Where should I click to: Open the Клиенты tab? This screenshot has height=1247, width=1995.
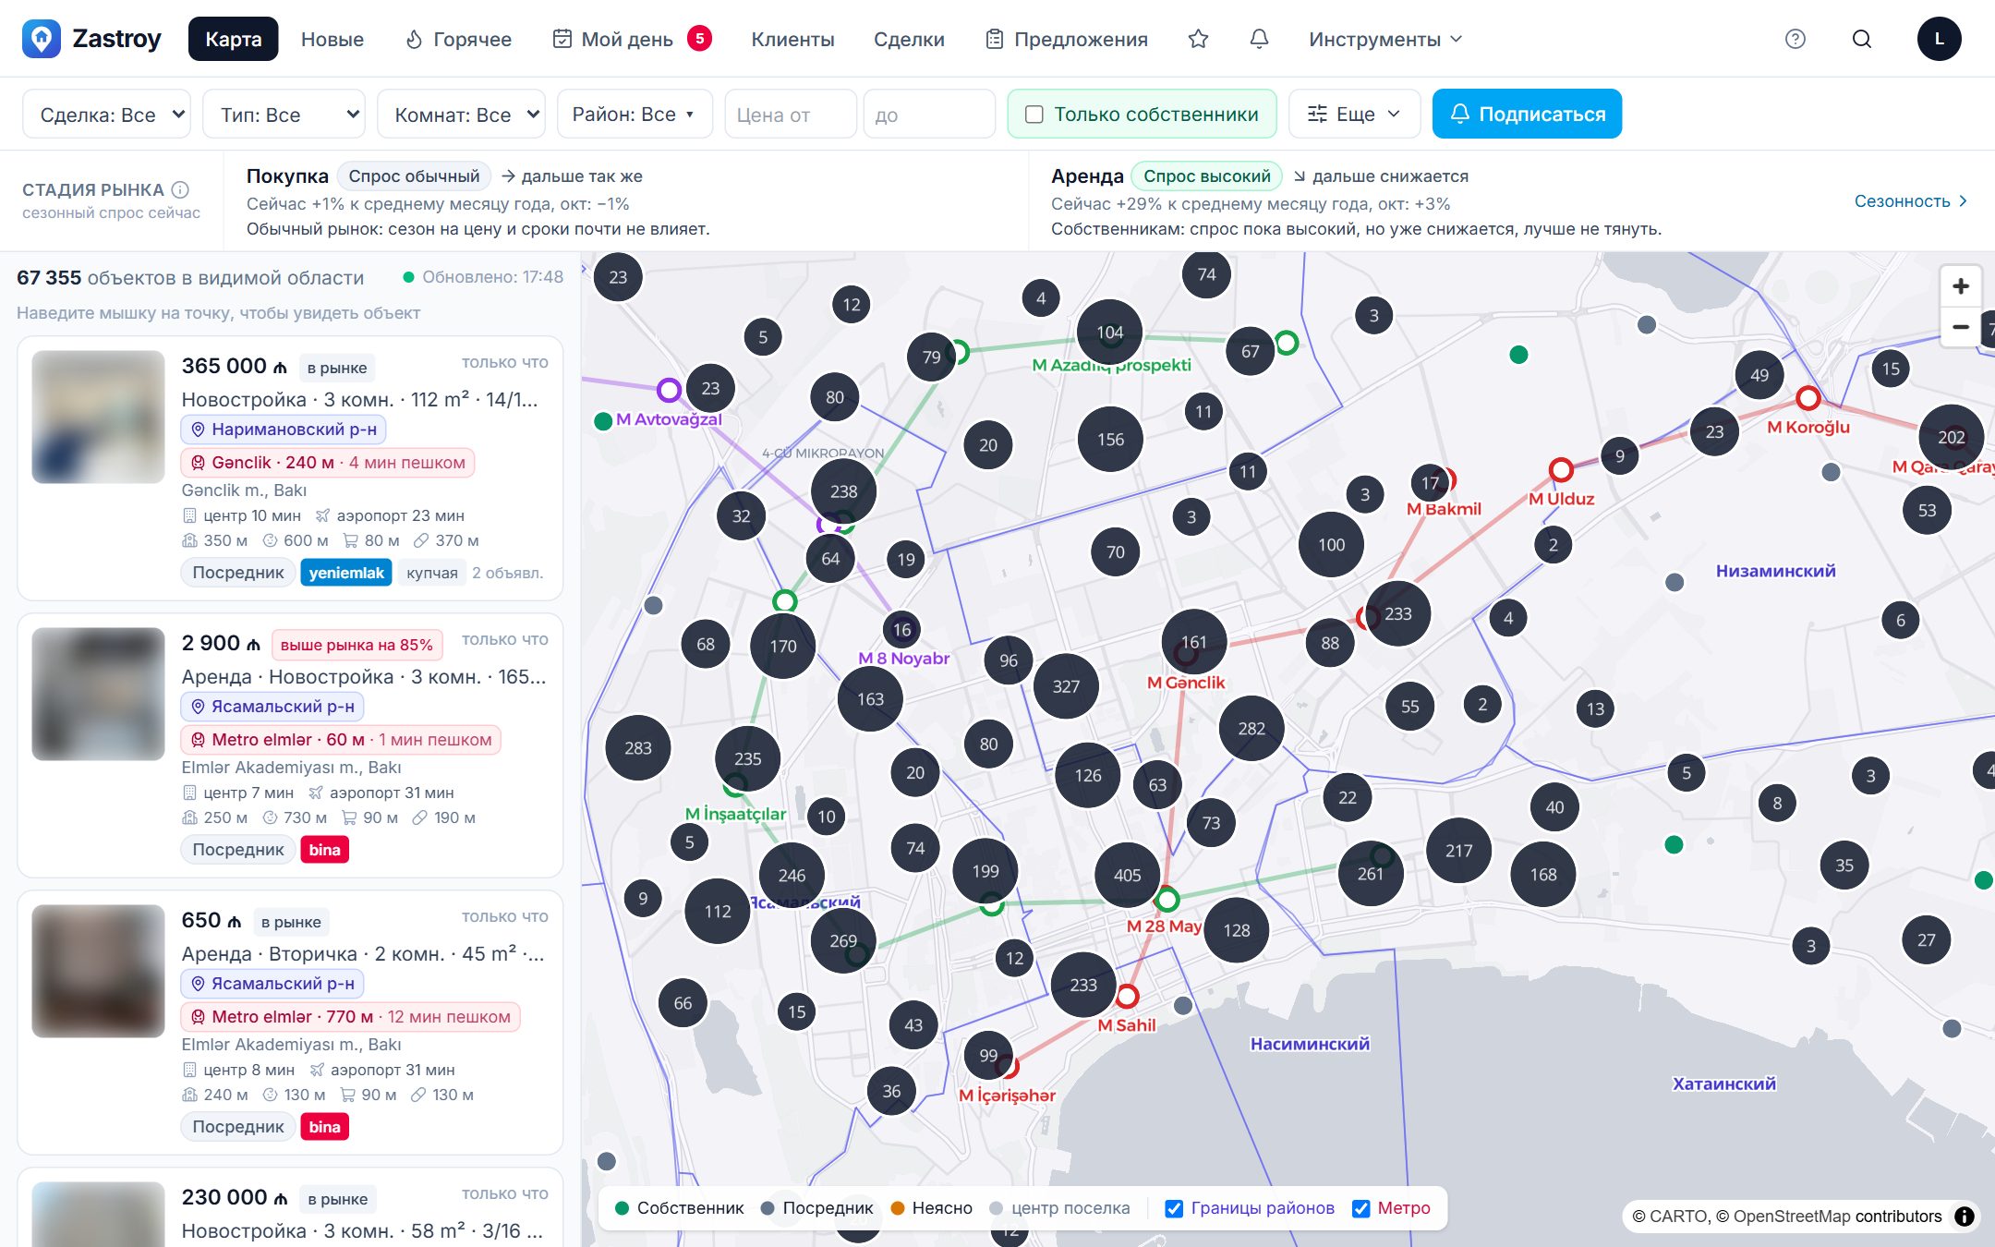tap(792, 39)
